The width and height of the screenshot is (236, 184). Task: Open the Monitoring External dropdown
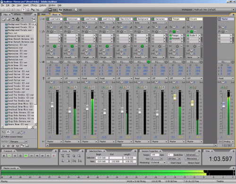coord(158,162)
